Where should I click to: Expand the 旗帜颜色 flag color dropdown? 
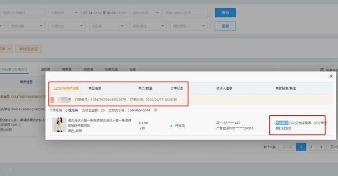(189, 26)
